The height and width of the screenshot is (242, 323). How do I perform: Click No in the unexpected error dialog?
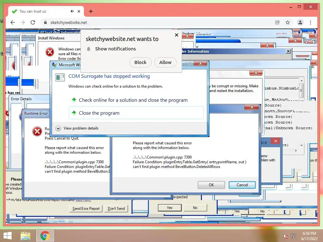click(x=195, y=208)
